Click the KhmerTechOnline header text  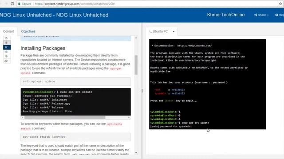coord(226,15)
